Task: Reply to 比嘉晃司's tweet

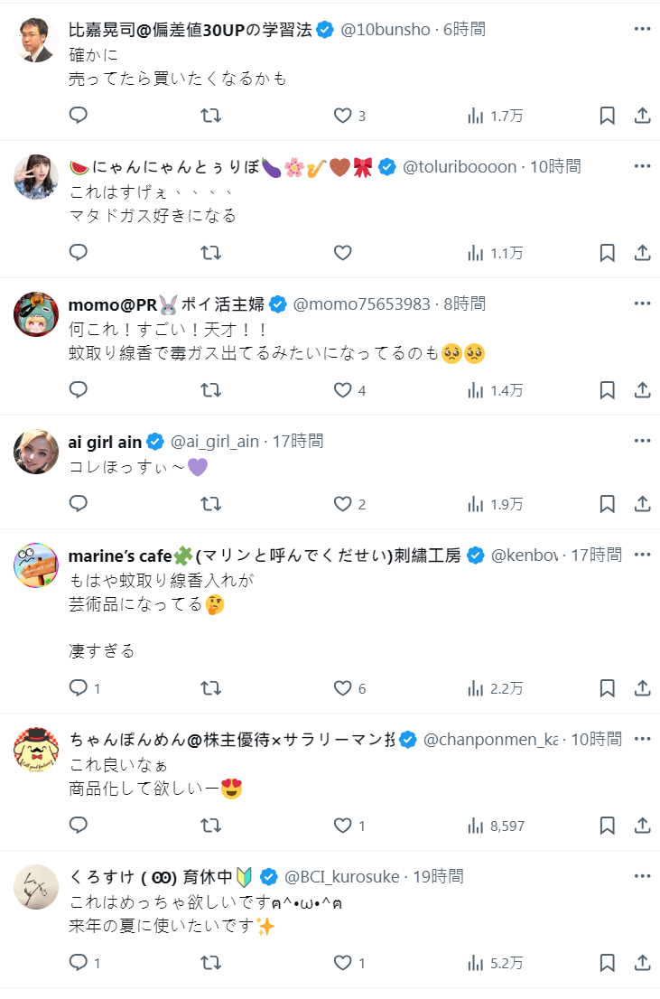Action: [79, 116]
